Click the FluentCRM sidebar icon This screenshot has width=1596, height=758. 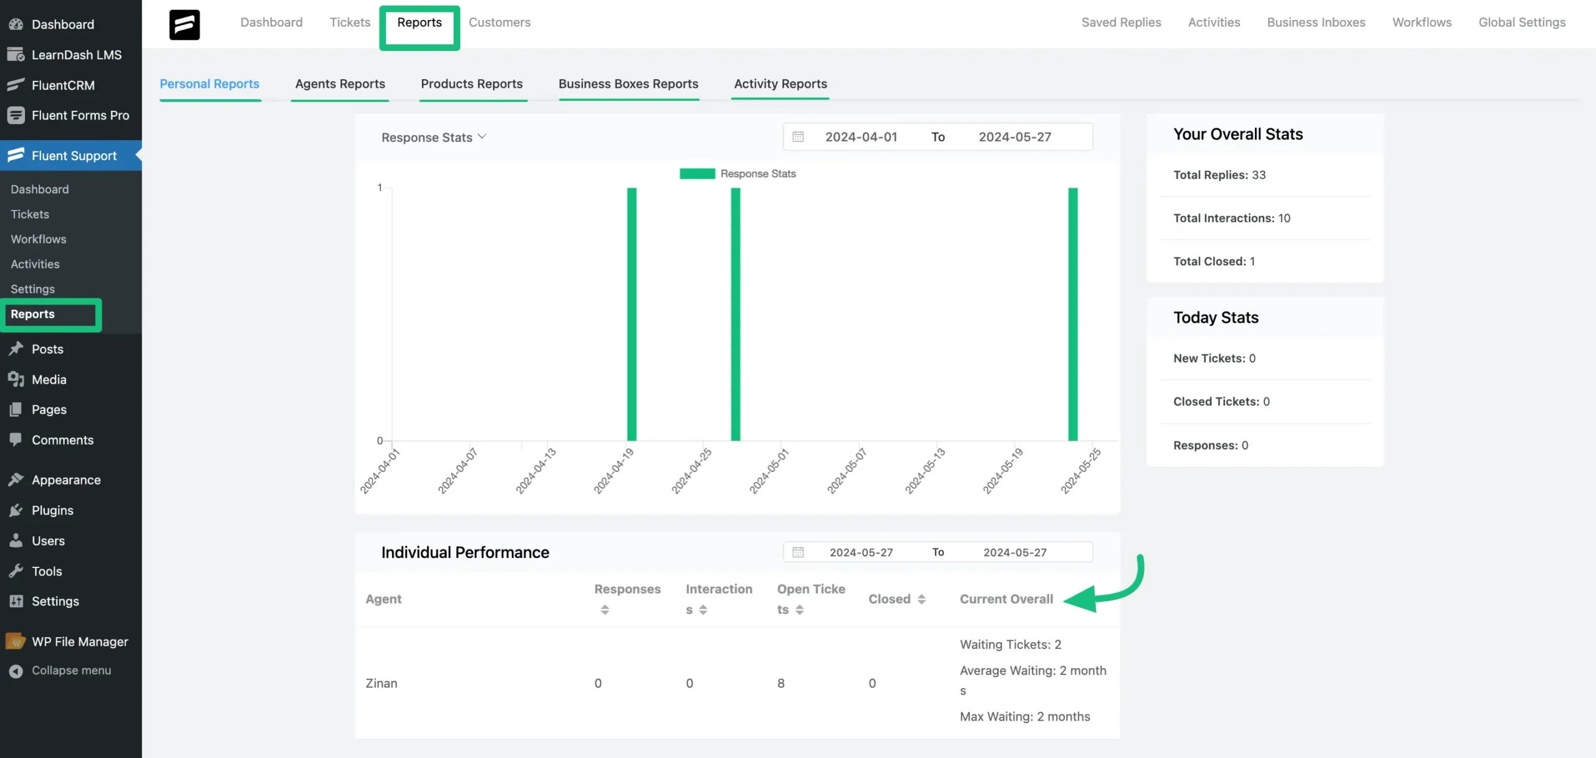tap(16, 85)
